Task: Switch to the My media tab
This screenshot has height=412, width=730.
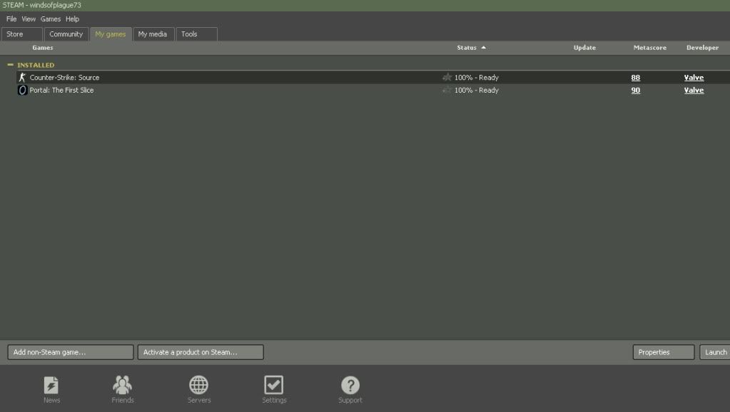Action: point(153,34)
